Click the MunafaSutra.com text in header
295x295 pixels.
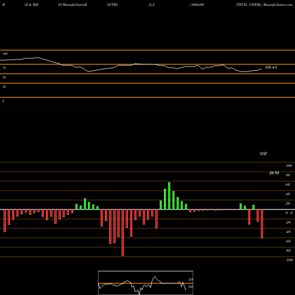(x=278, y=5)
